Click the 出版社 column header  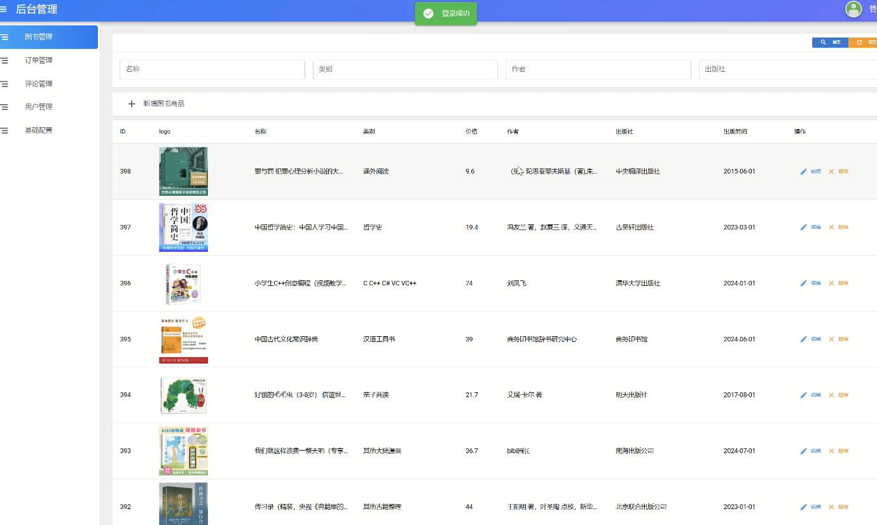[x=625, y=132]
